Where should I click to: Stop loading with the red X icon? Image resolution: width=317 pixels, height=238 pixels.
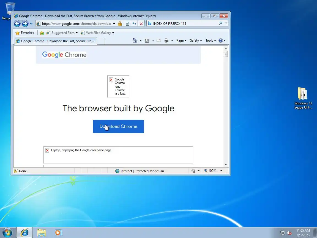141,24
